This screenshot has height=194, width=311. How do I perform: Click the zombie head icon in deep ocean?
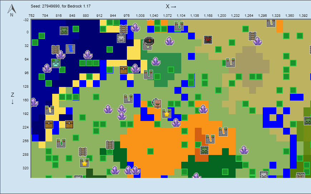tap(64, 31)
